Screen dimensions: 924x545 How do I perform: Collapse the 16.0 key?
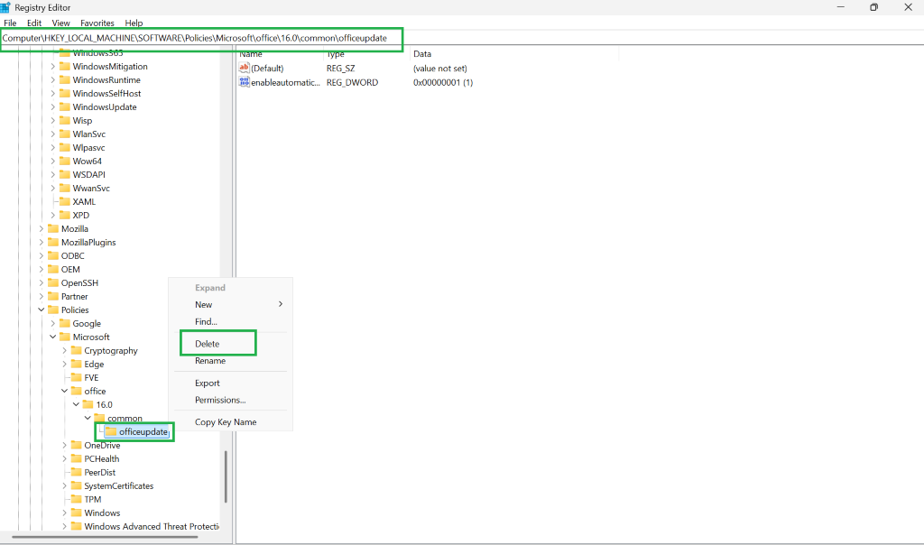tap(76, 405)
